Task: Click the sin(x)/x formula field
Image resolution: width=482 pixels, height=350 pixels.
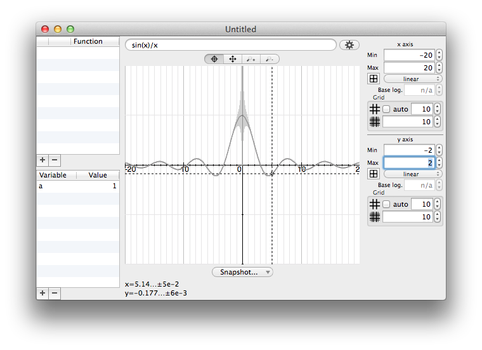Action: pos(231,45)
